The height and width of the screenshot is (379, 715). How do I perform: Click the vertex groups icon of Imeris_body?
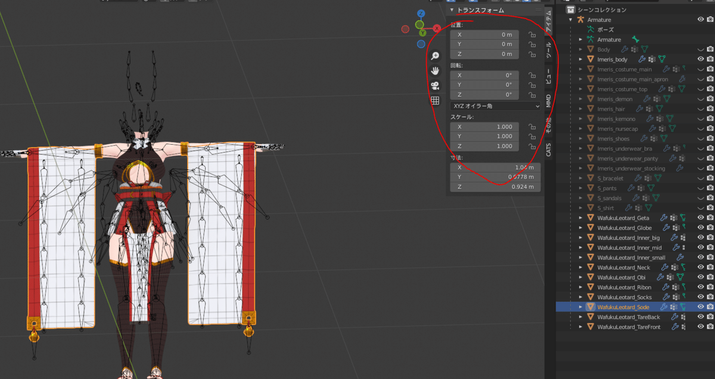[652, 60]
